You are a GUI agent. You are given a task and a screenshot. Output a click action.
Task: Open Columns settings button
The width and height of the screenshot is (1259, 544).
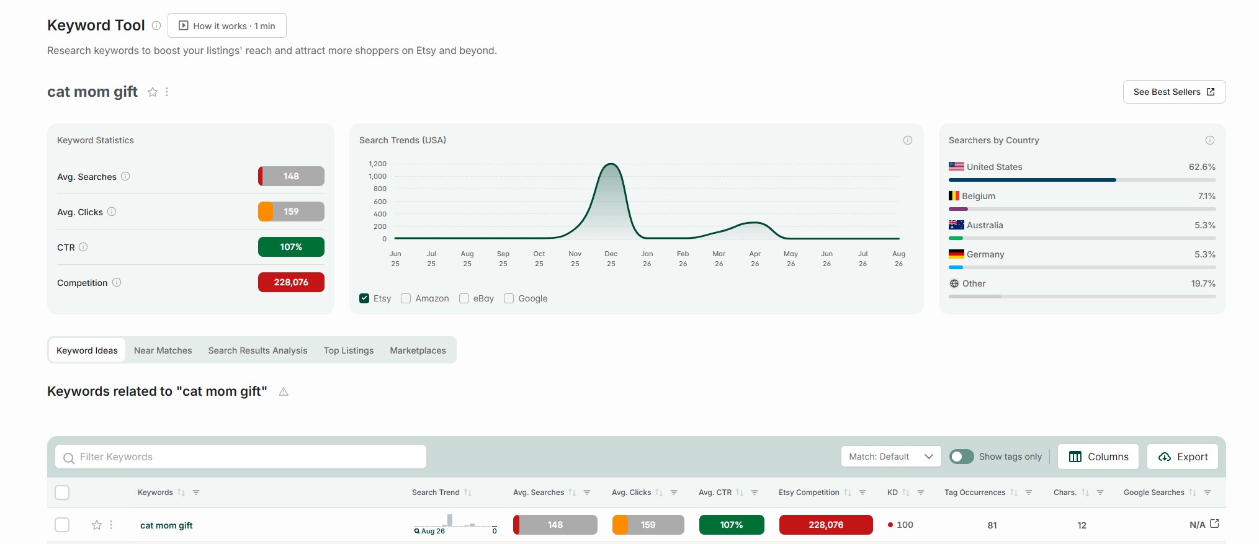point(1098,457)
